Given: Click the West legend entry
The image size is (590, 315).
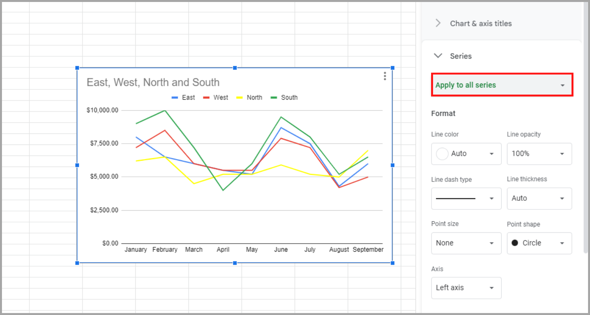Looking at the screenshot, I should [x=220, y=97].
